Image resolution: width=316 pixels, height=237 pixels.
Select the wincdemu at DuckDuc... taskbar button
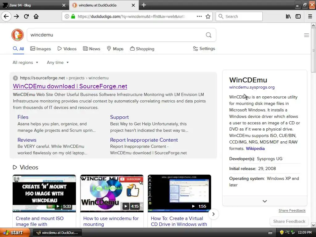(57, 233)
